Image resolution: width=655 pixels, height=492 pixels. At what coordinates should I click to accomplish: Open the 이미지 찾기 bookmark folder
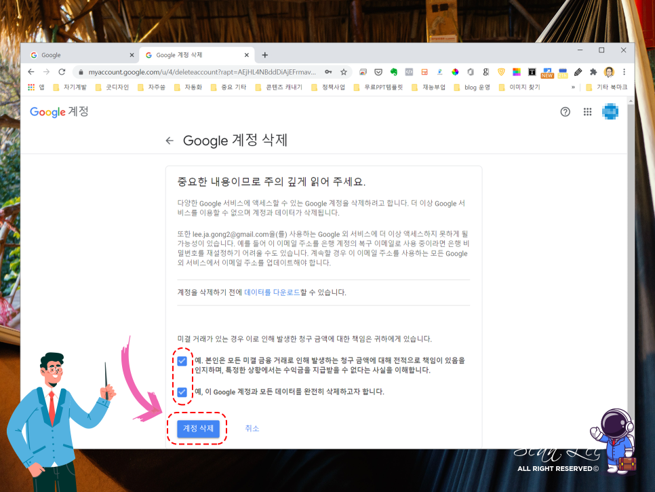(519, 87)
